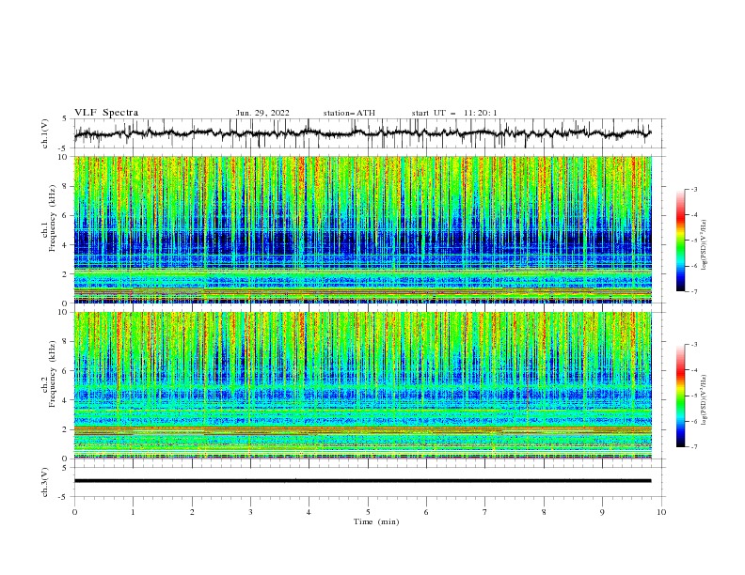This screenshot has width=745, height=575.
Task: Click the "0" tick on time axis
Action: click(x=74, y=512)
